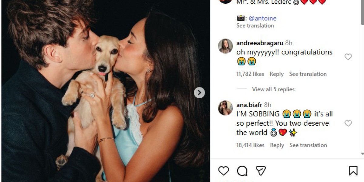View the 11,782 likes on comment
The height and width of the screenshot is (182, 364).
tap(250, 74)
